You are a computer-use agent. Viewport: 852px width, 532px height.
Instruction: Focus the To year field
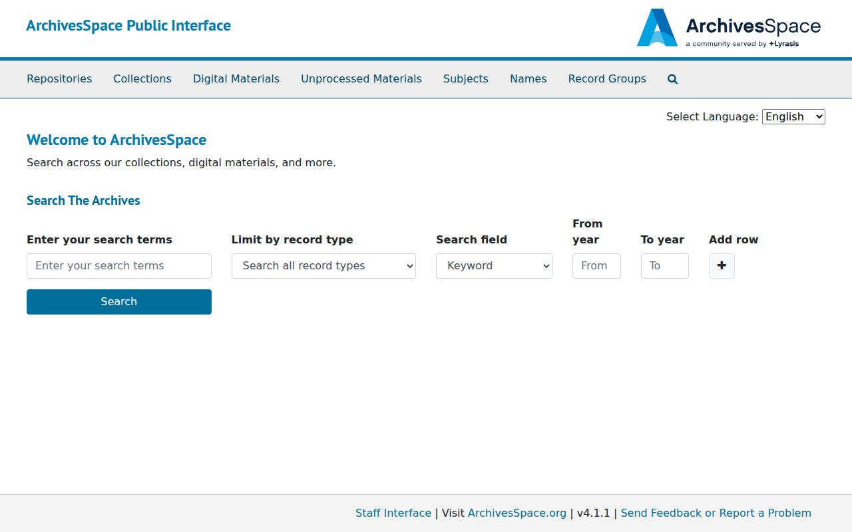coord(665,266)
